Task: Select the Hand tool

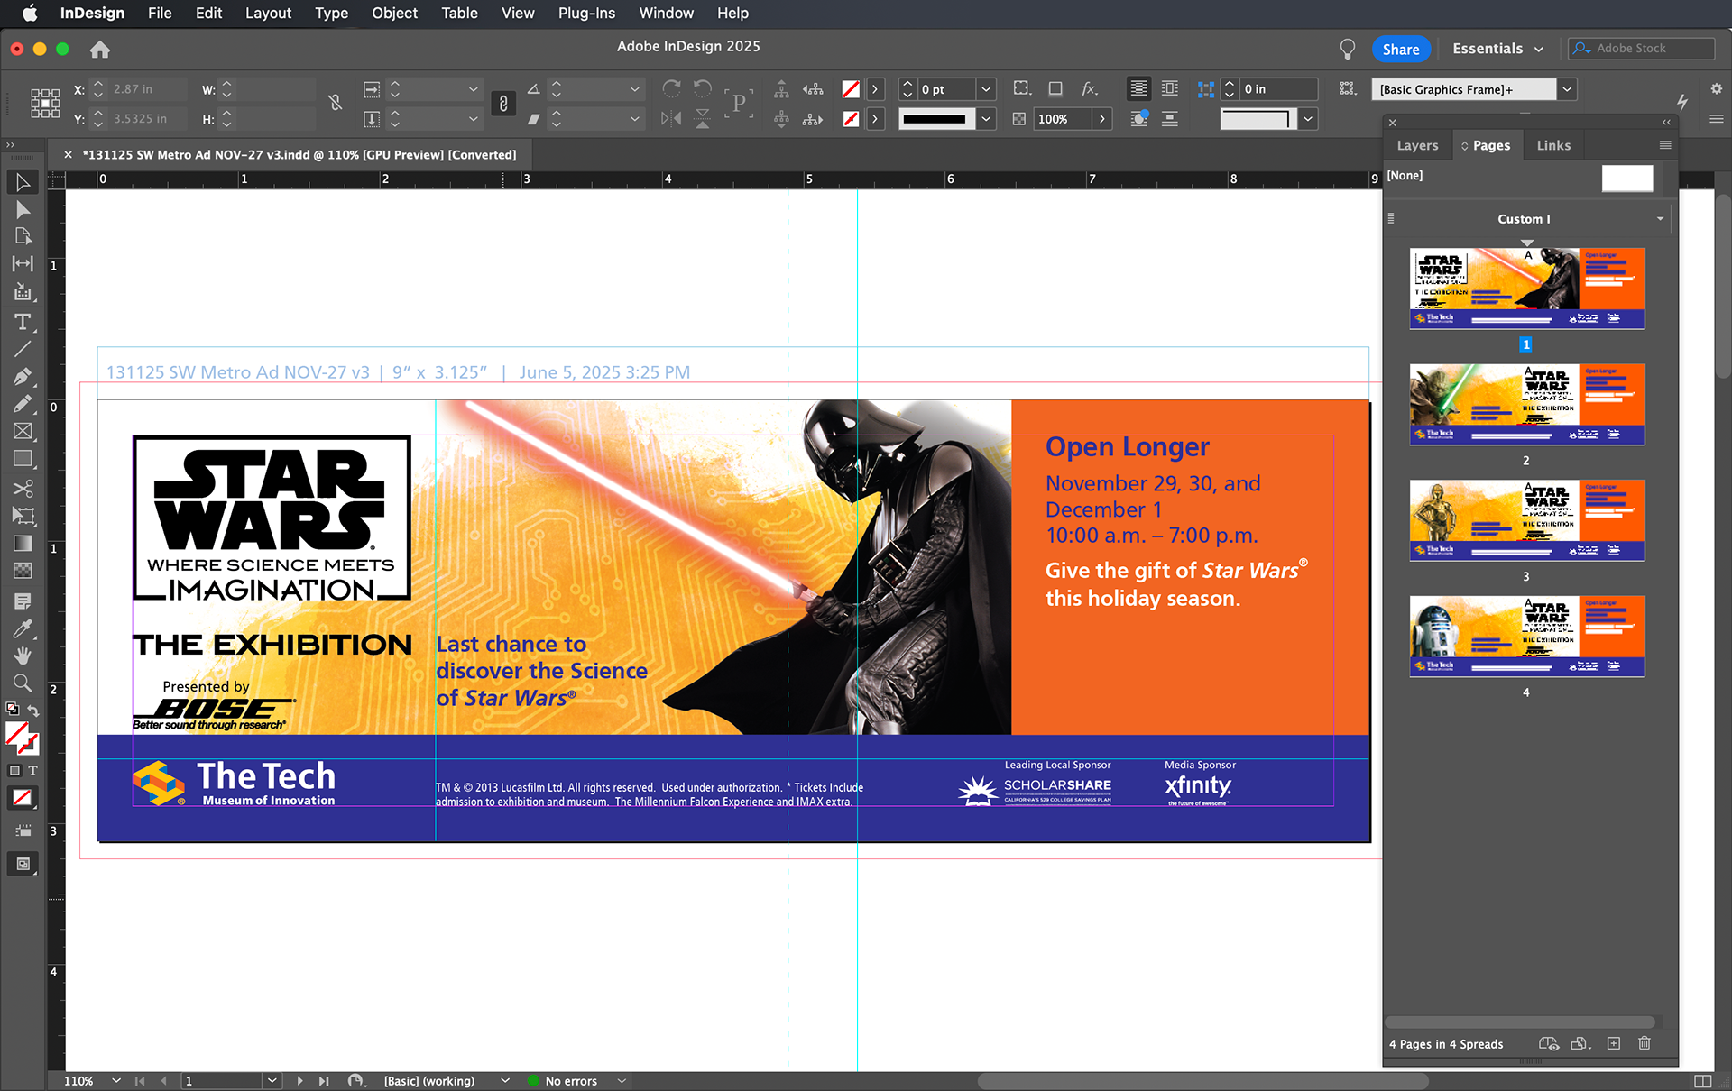Action: click(x=23, y=655)
